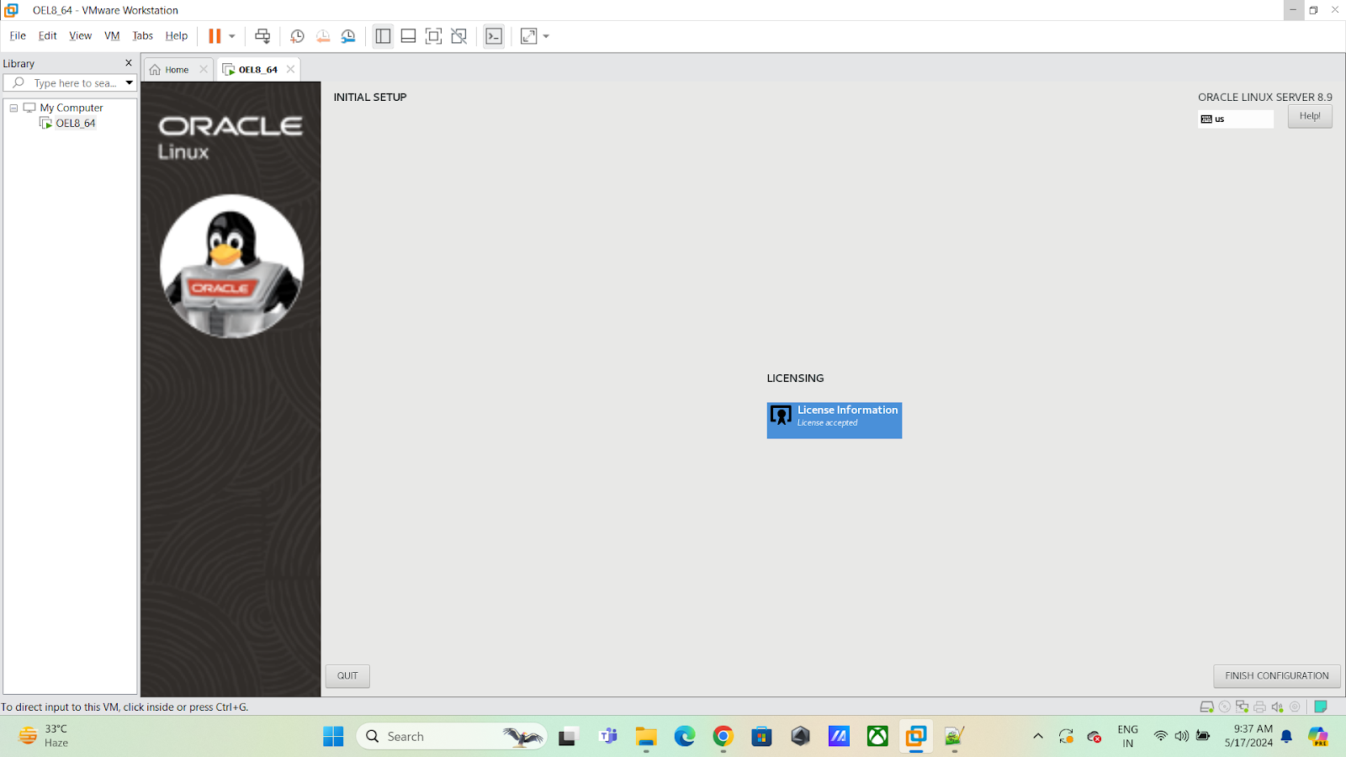Collapse the My Computer tree node
The width and height of the screenshot is (1346, 757).
tap(13, 109)
